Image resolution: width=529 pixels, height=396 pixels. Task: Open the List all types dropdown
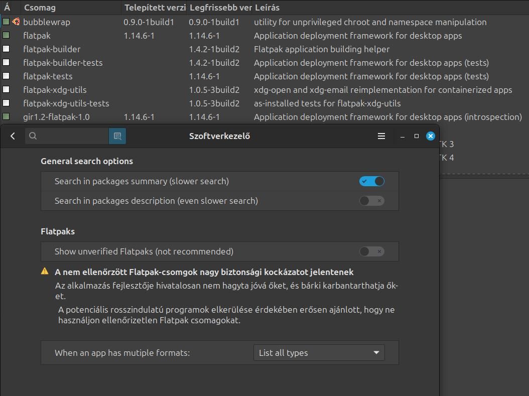[x=319, y=352]
